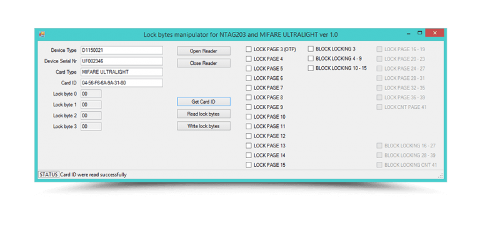
Task: Check LOCK PAGE 13 box
Action: pos(249,146)
